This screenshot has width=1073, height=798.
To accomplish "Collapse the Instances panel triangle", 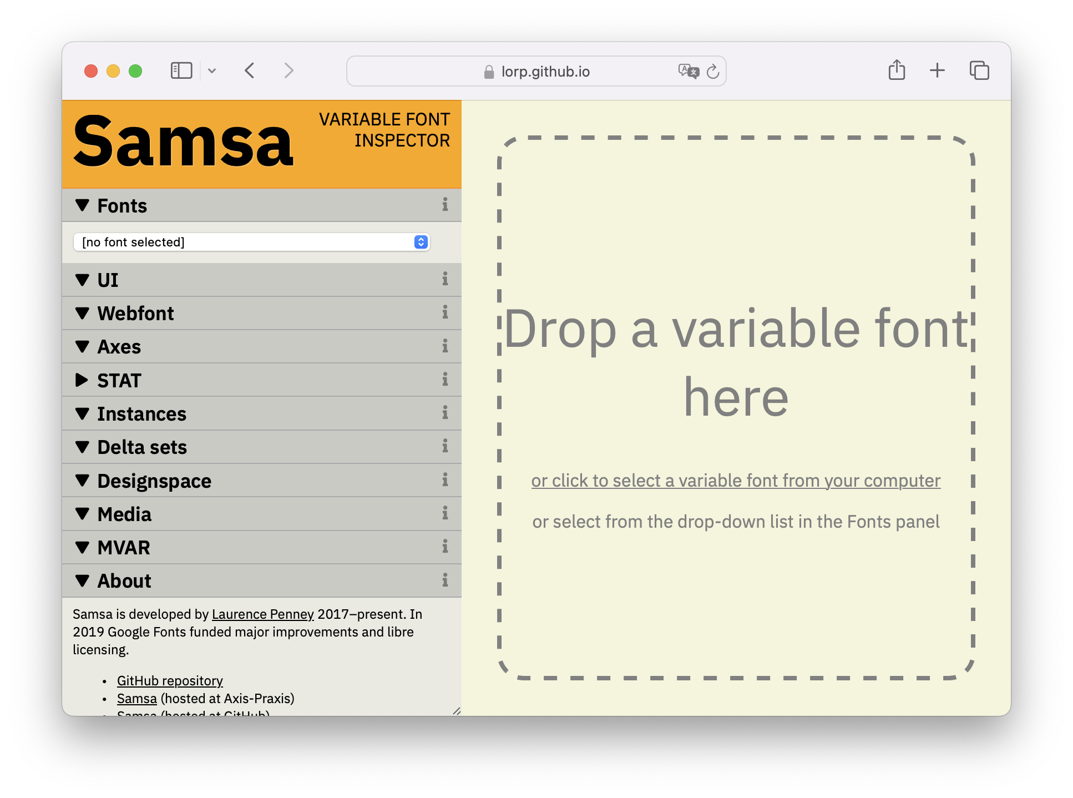I will click(x=82, y=413).
